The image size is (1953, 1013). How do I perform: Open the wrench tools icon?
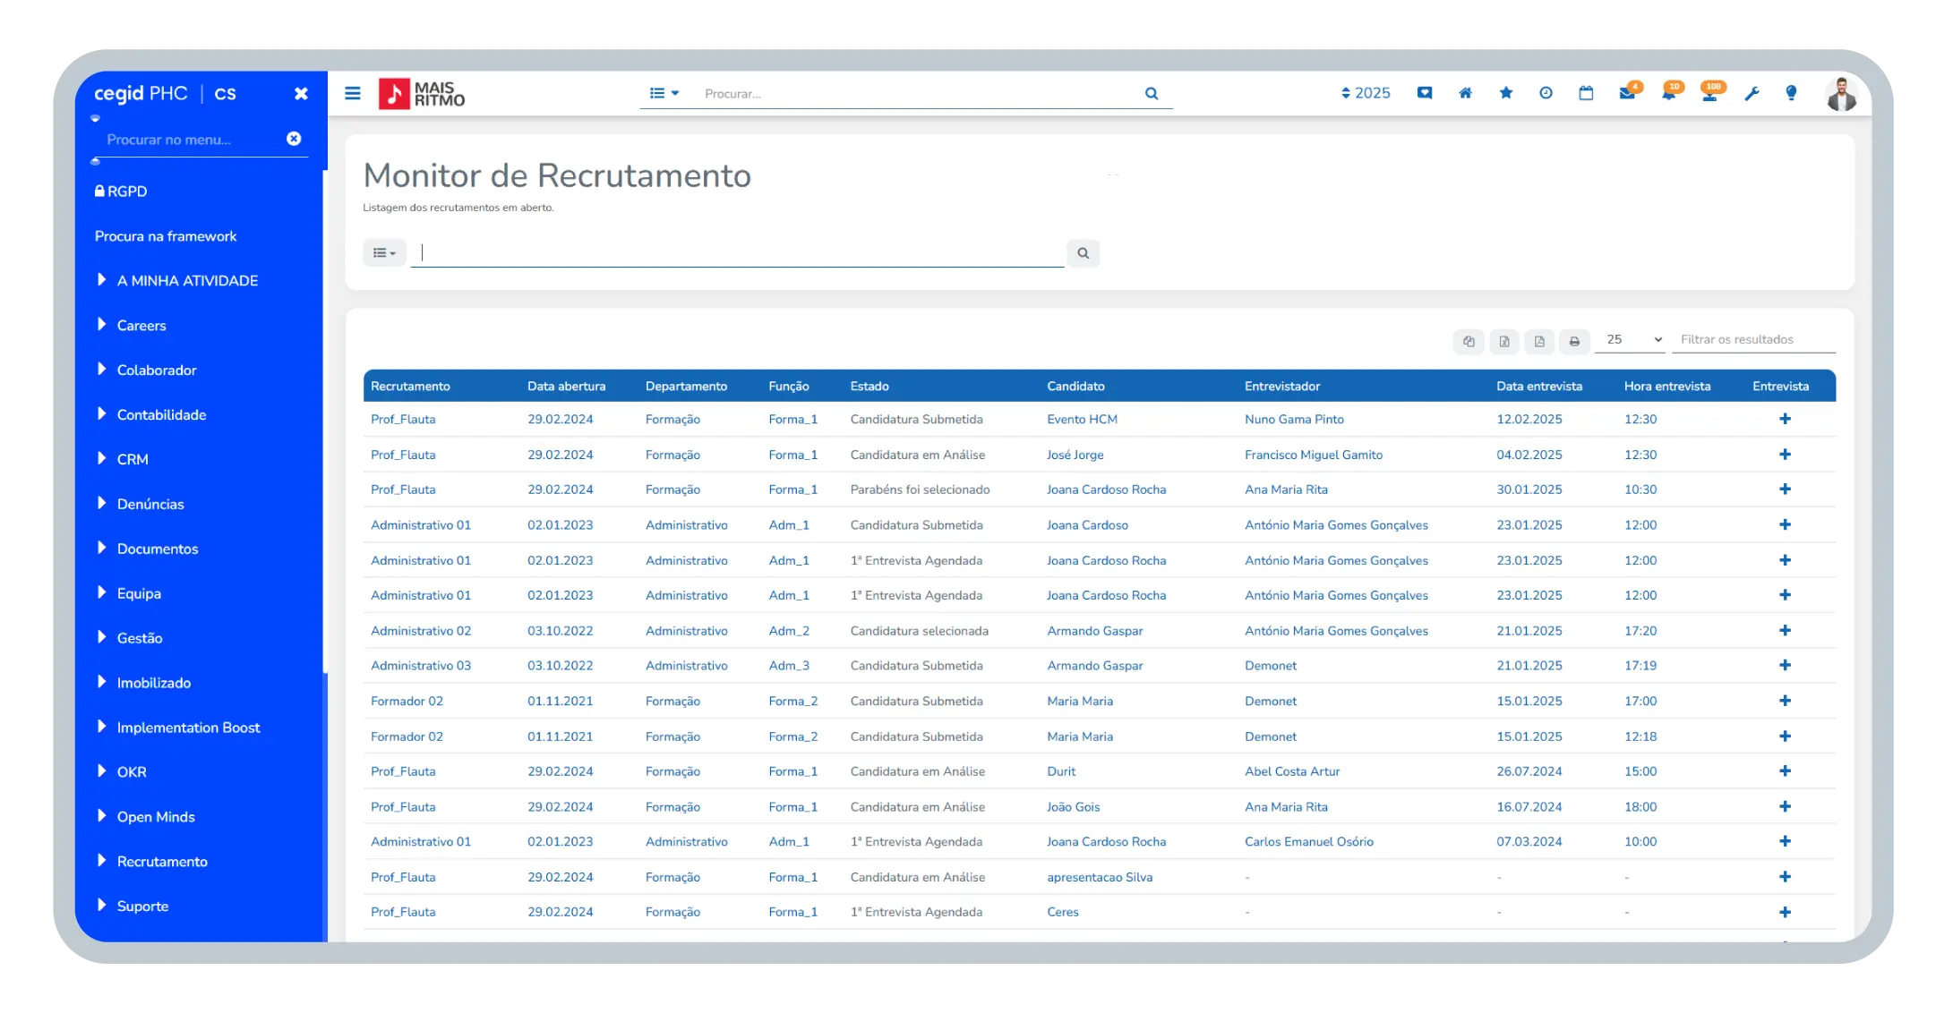[x=1752, y=93]
